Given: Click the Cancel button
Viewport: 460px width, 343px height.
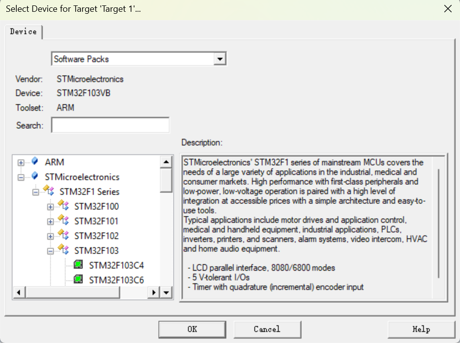Looking at the screenshot, I should 267,329.
